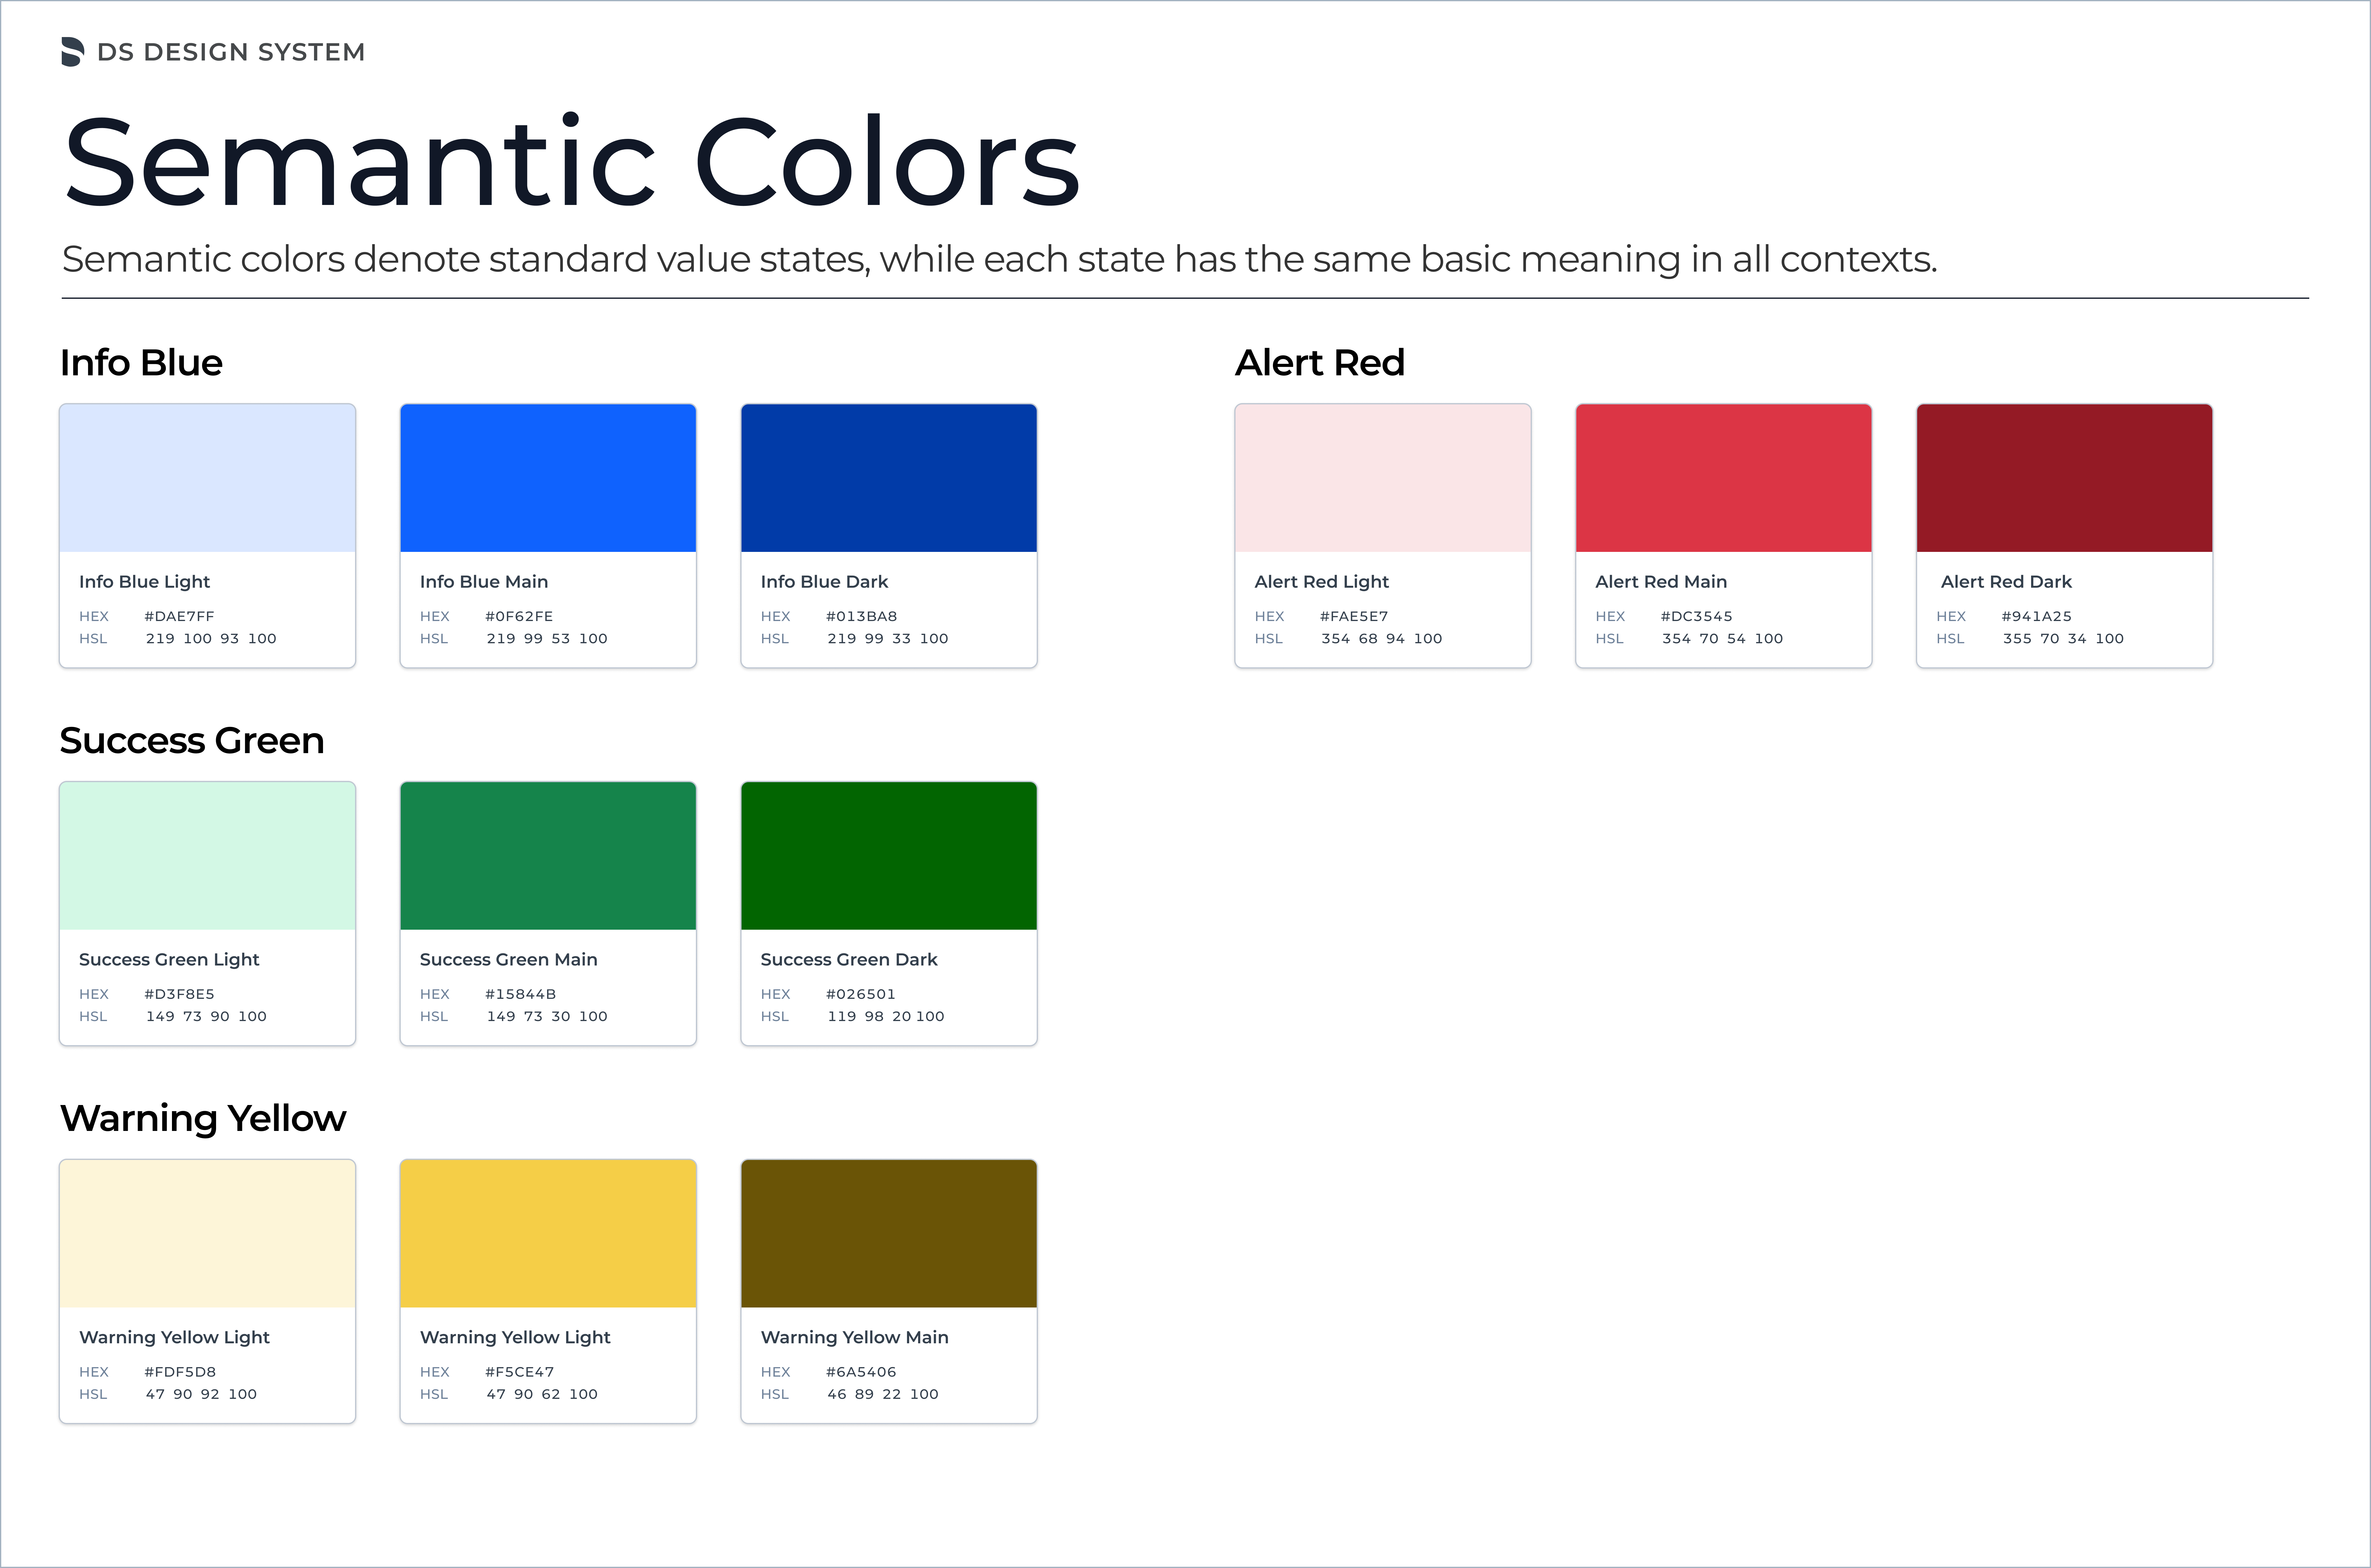
Task: Choose the Success Green Light swatch
Action: pos(207,856)
